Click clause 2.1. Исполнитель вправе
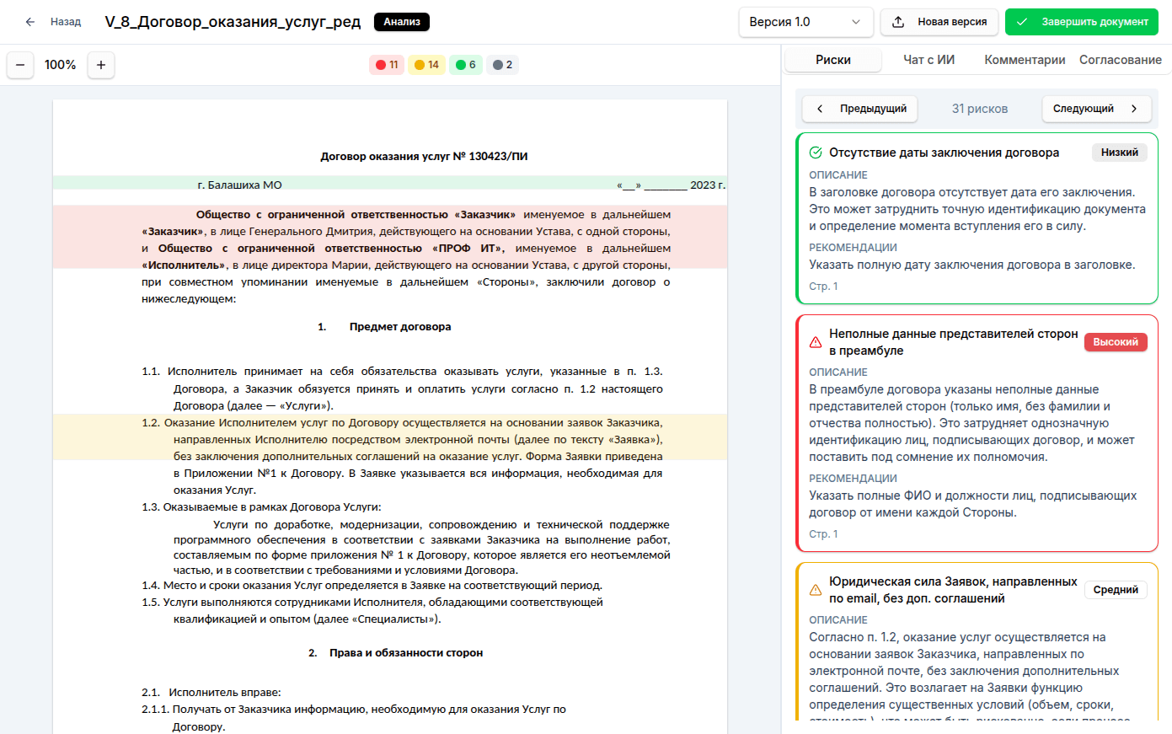This screenshot has height=734, width=1172. [211, 693]
